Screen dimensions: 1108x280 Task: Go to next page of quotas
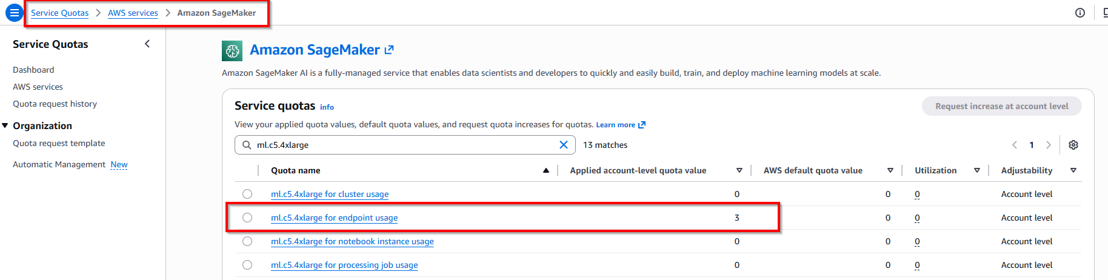point(1048,145)
